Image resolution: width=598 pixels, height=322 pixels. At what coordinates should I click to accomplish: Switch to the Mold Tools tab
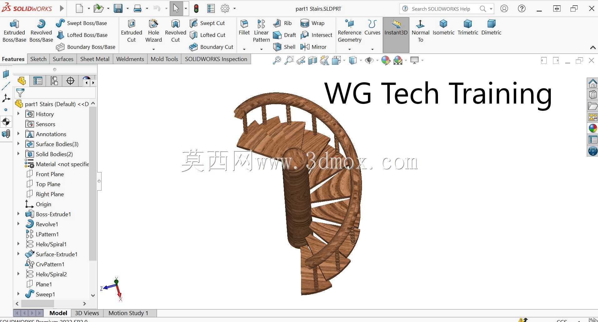[x=164, y=59]
